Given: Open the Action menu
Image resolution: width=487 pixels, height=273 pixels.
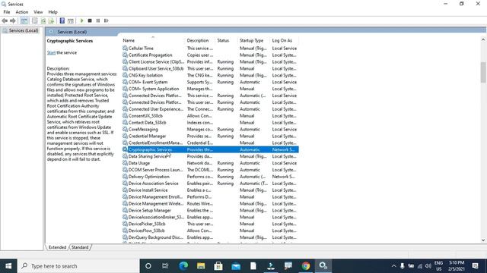Looking at the screenshot, I should click(x=22, y=12).
